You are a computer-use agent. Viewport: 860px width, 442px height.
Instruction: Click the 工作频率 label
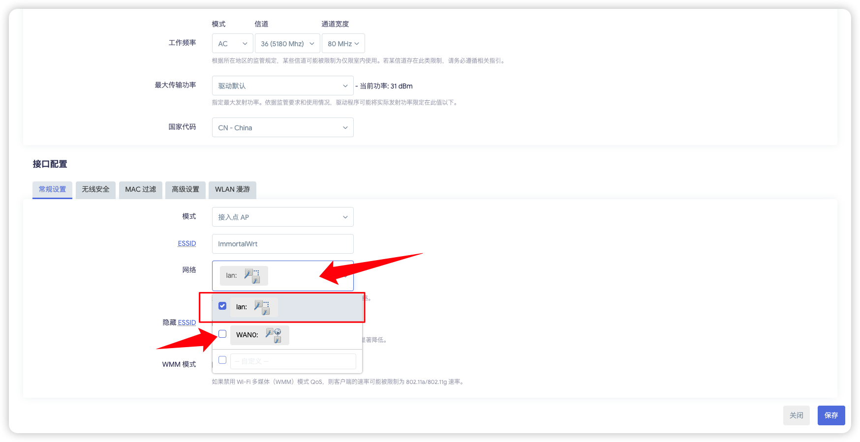tap(182, 43)
